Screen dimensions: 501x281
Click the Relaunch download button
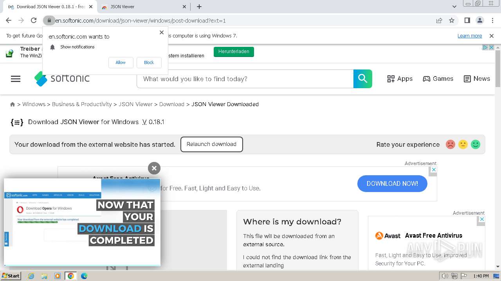point(211,144)
